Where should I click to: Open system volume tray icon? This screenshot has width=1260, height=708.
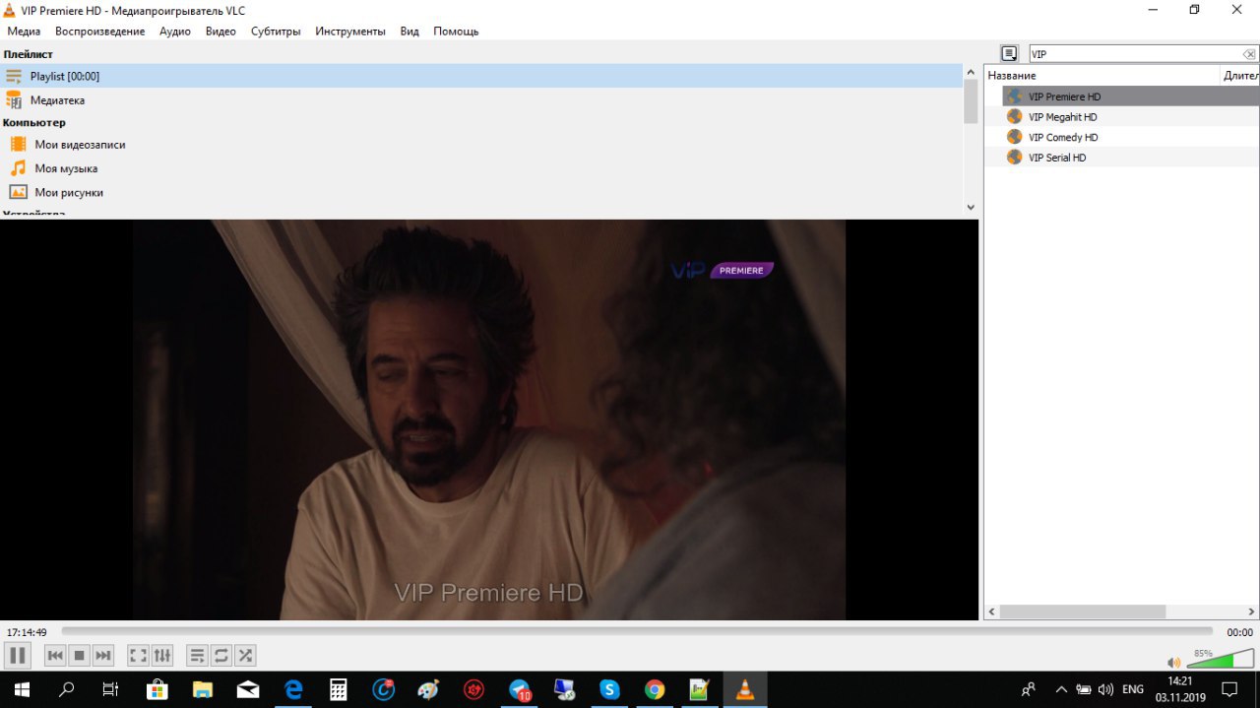[1105, 689]
